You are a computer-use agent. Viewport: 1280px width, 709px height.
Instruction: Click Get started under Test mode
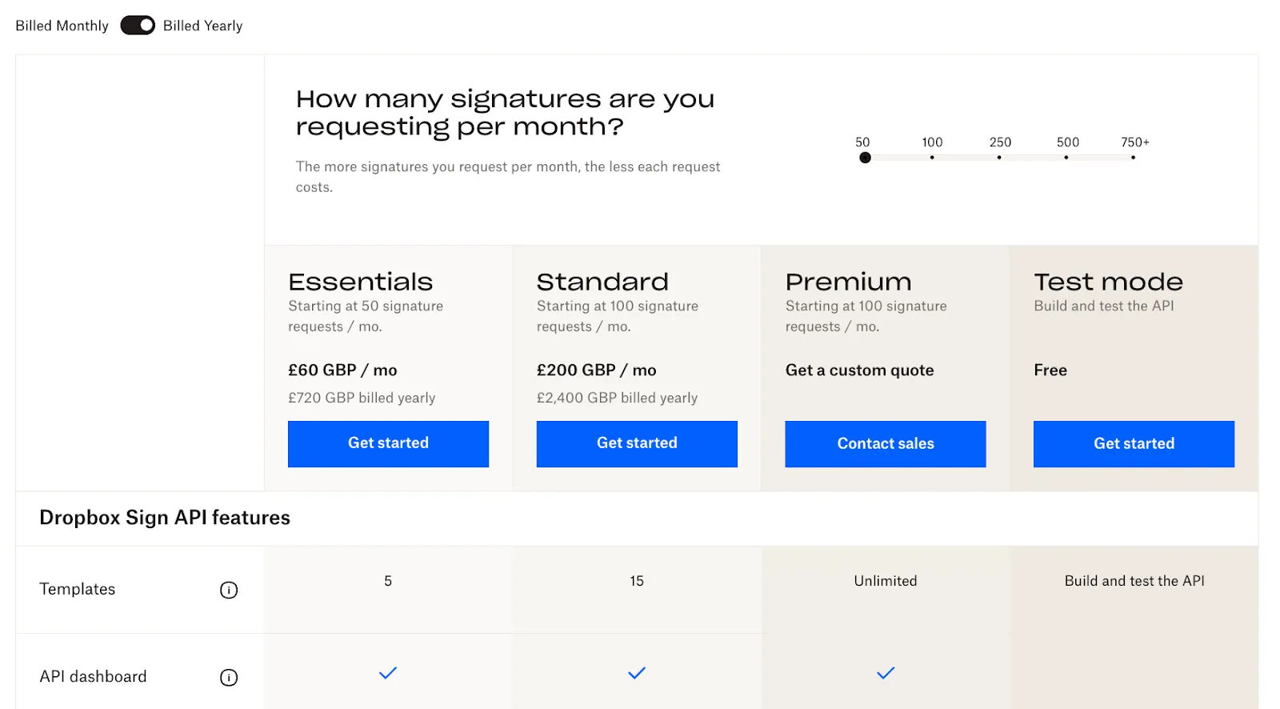tap(1134, 443)
